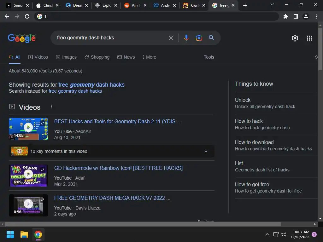This screenshot has width=323, height=242.
Task: Open the Google apps grid
Action: [x=309, y=38]
